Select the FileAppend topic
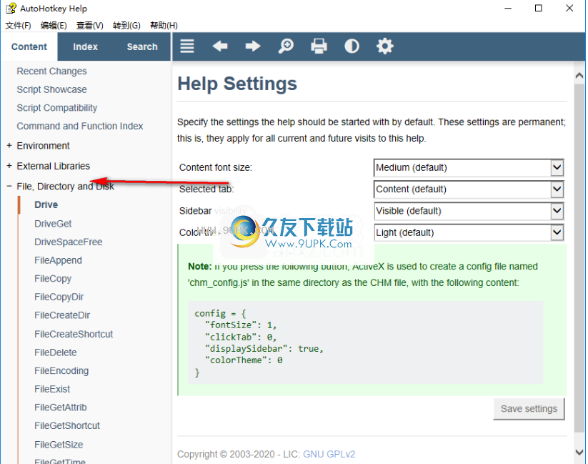 58,260
